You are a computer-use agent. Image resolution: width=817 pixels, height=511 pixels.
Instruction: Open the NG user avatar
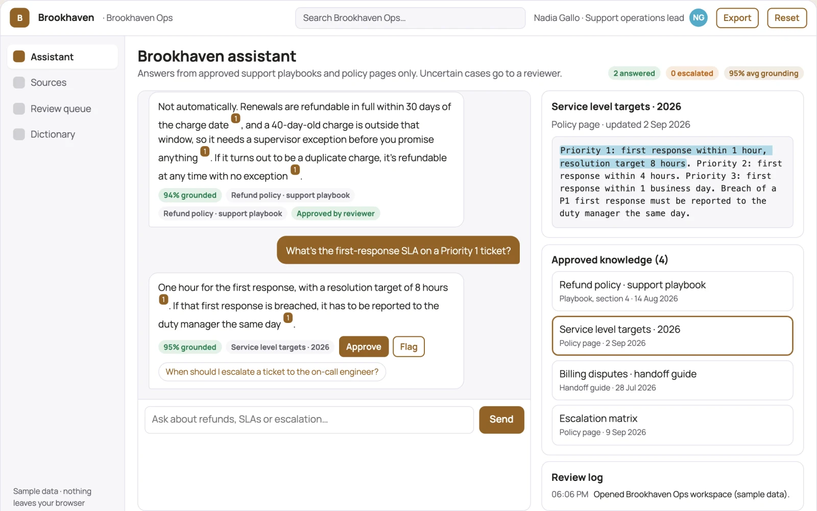(699, 18)
